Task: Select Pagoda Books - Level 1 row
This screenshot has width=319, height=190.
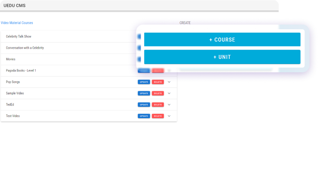Action: [21, 70]
